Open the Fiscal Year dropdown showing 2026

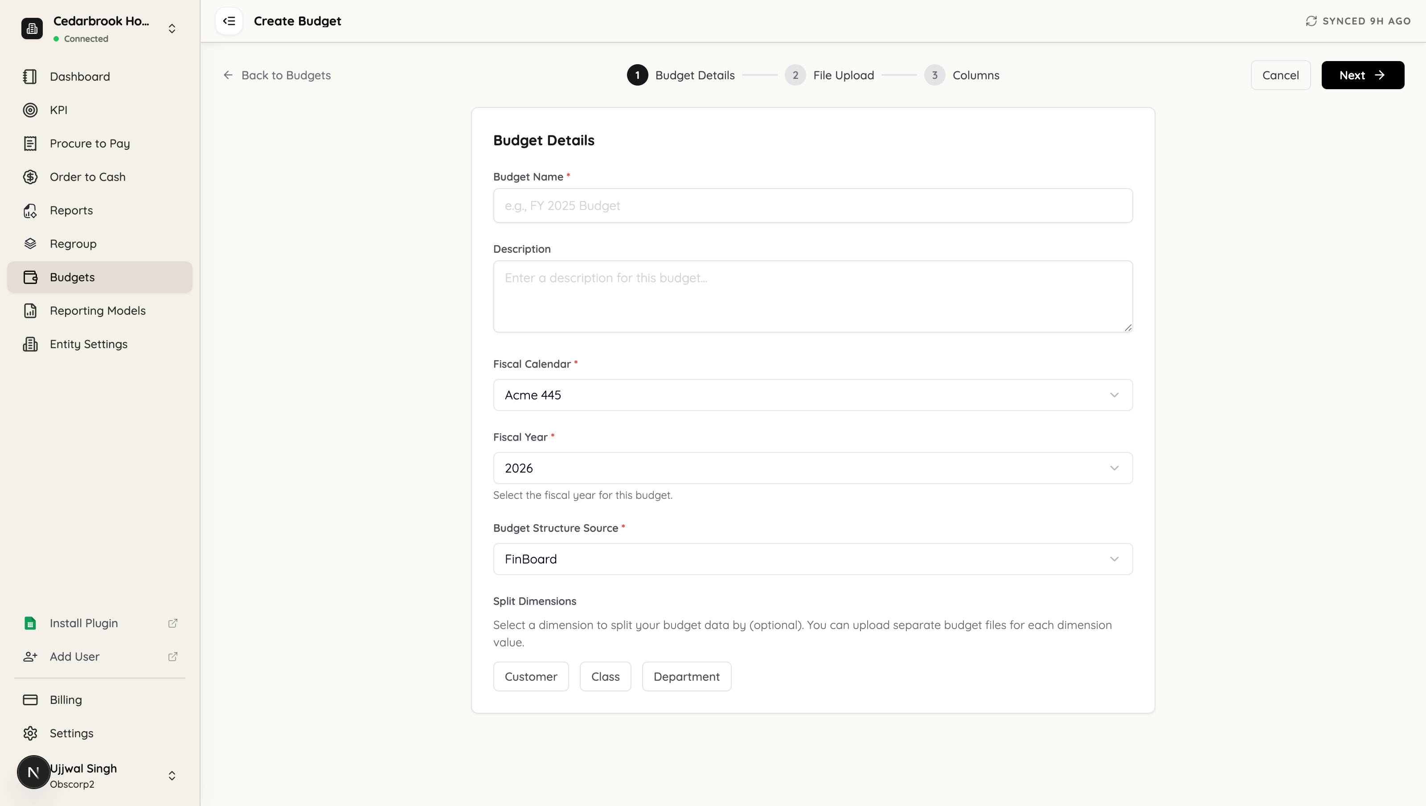point(813,468)
